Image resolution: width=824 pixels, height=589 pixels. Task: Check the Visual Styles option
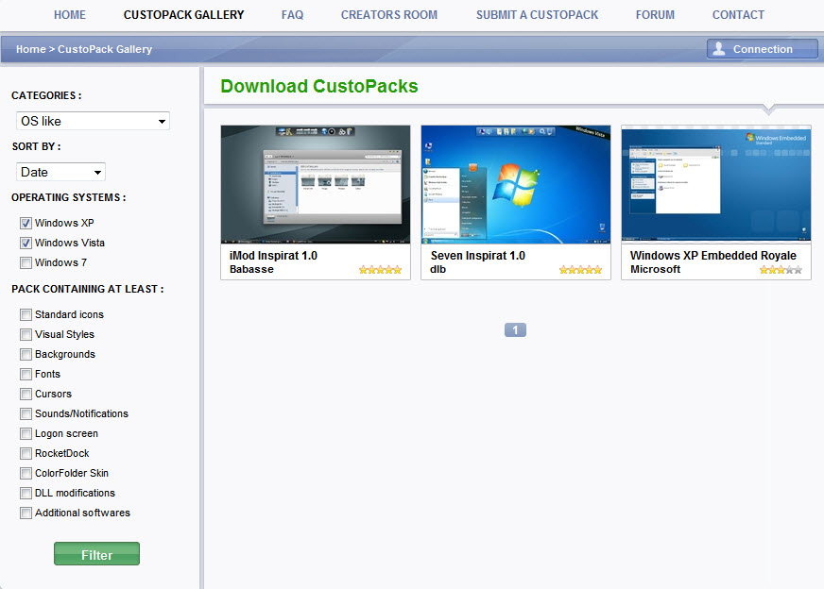pyautogui.click(x=26, y=335)
